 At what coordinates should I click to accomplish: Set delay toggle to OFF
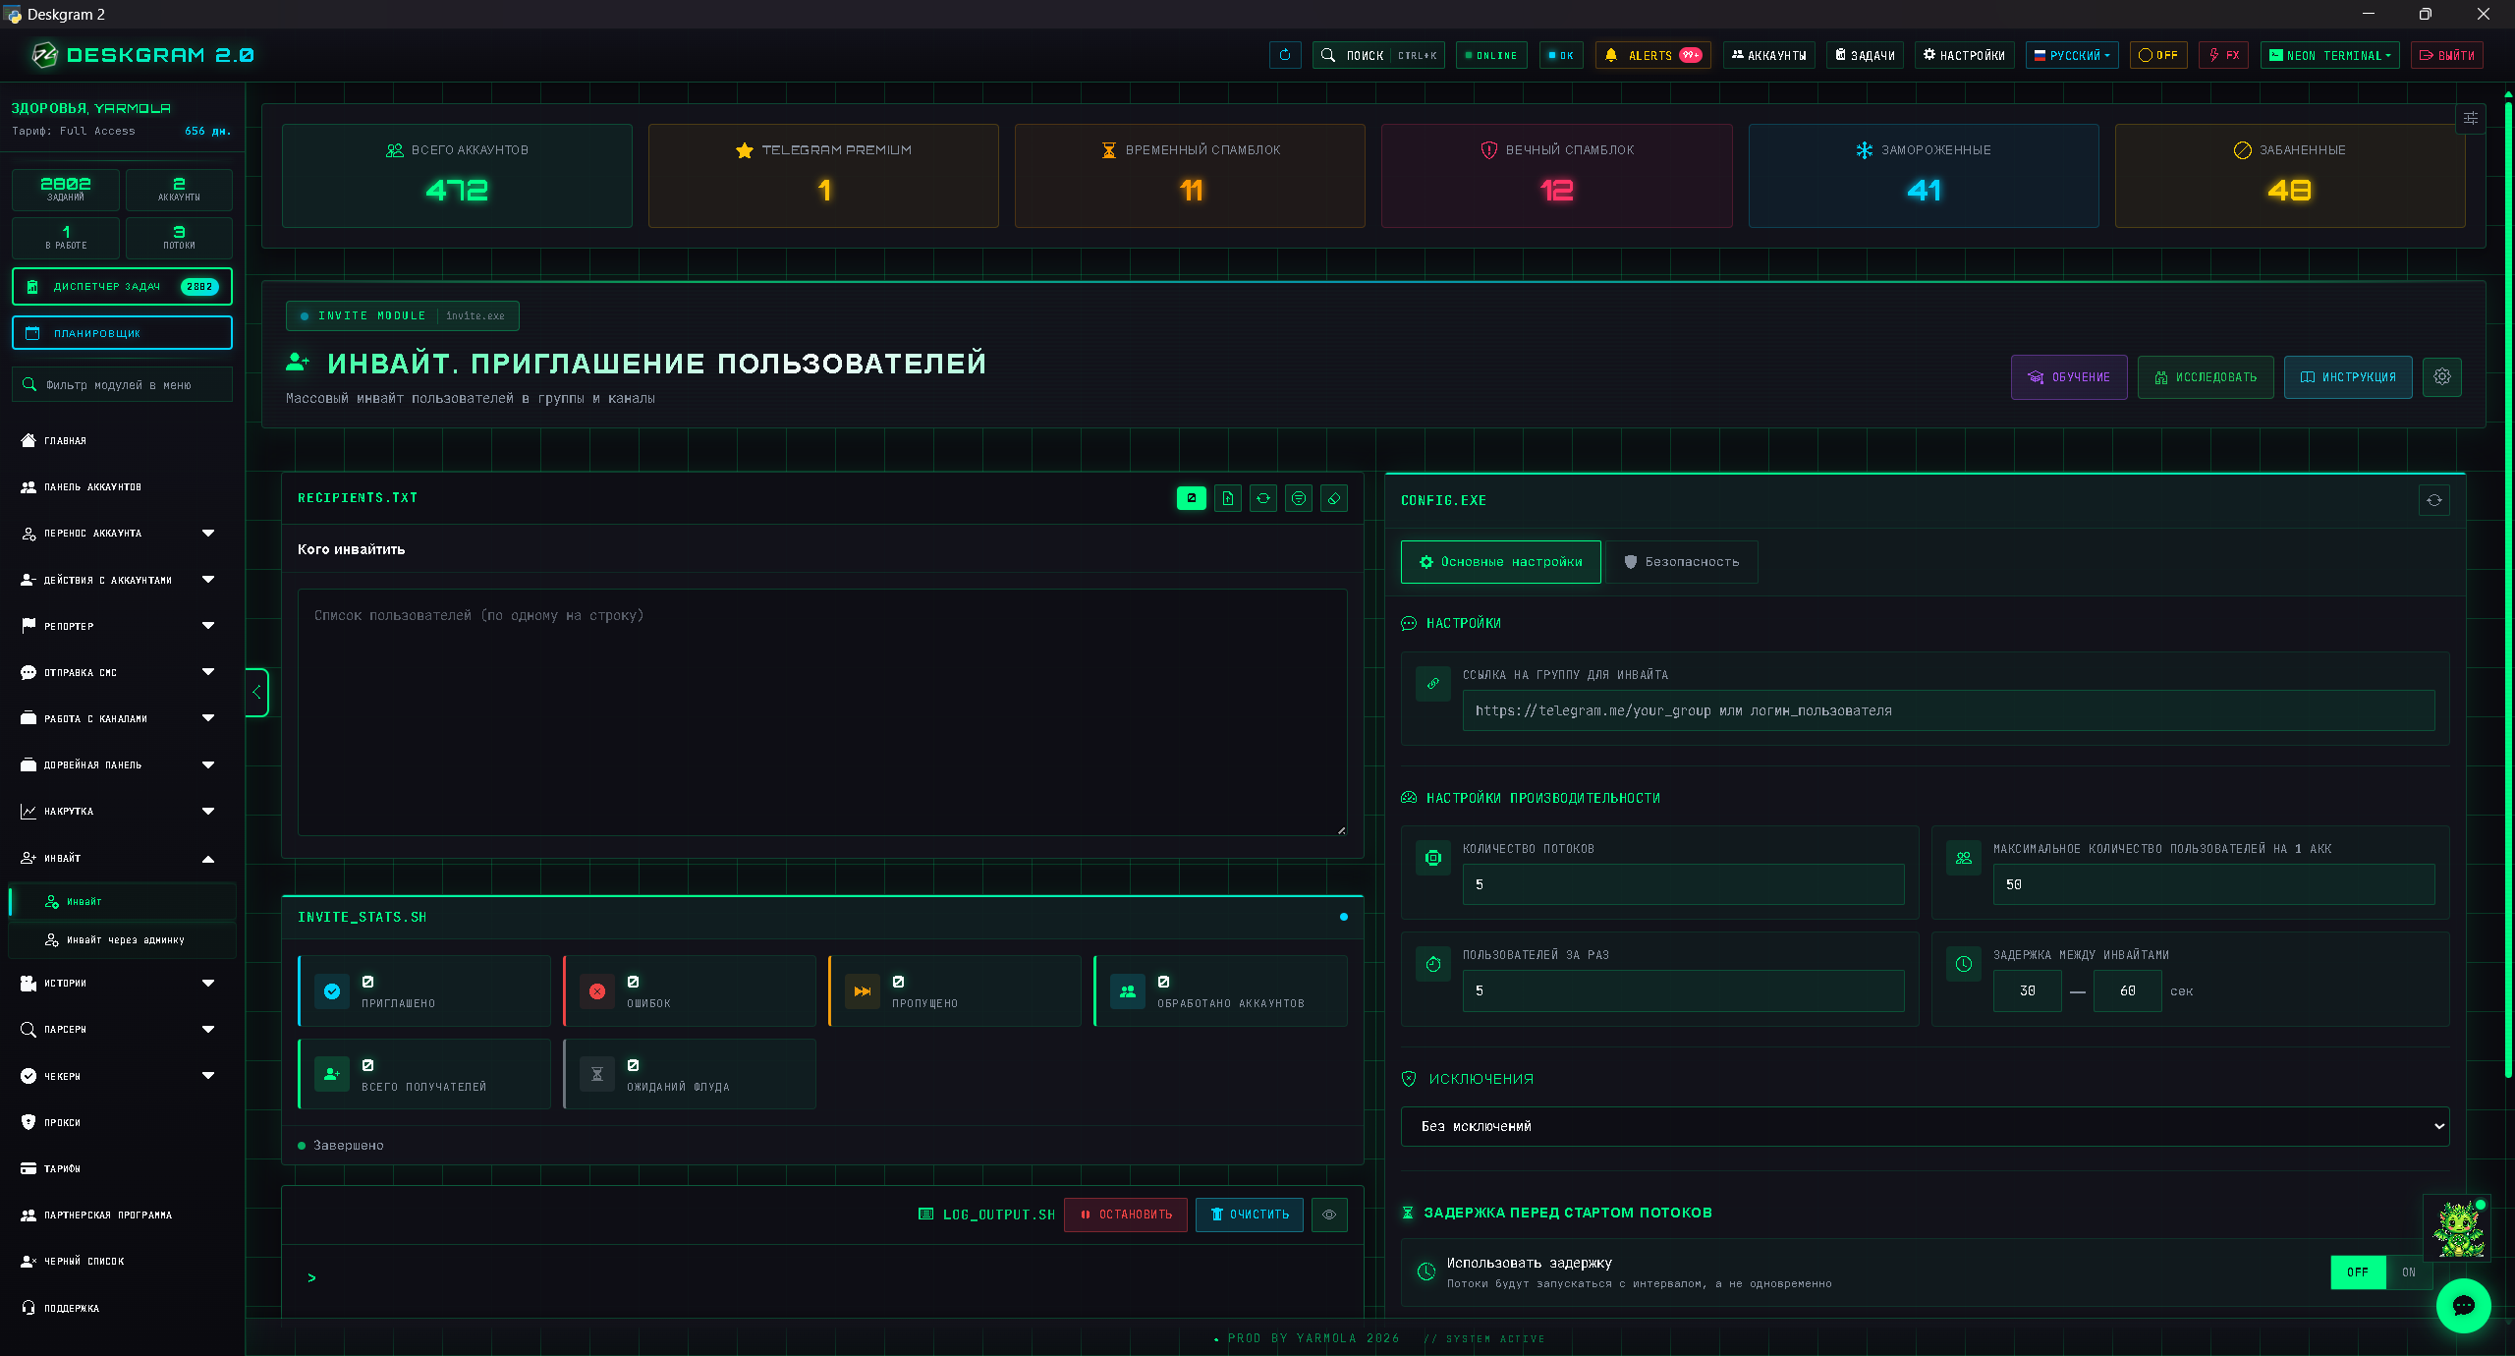click(2358, 1271)
